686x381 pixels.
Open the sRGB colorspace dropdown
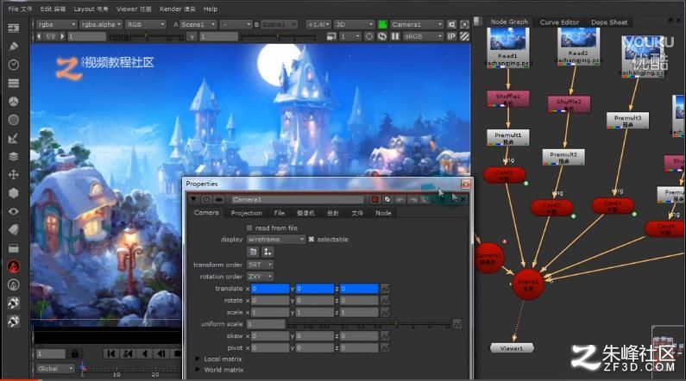423,36
